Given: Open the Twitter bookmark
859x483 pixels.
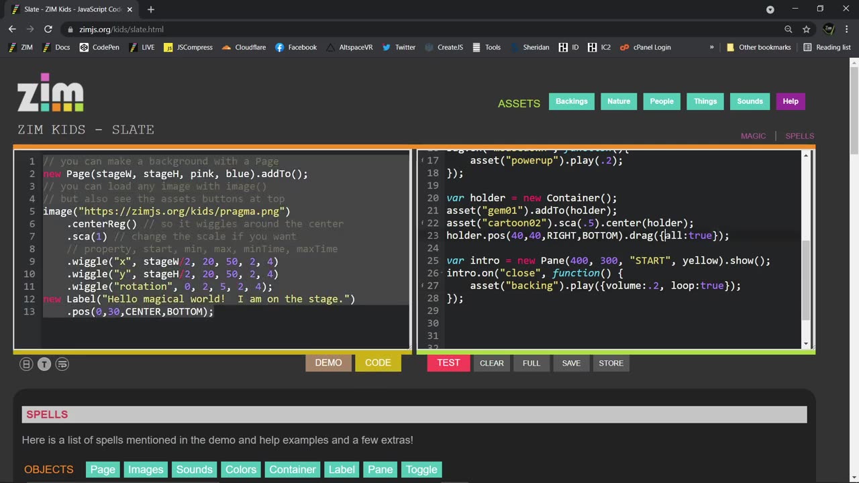Looking at the screenshot, I should tap(399, 48).
